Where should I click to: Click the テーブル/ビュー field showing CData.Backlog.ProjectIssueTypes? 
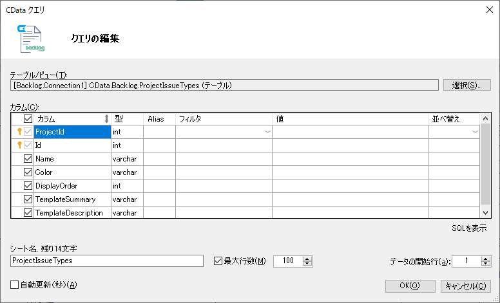224,86
